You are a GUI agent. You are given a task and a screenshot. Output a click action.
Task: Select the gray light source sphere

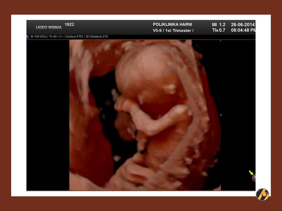pyautogui.click(x=254, y=178)
